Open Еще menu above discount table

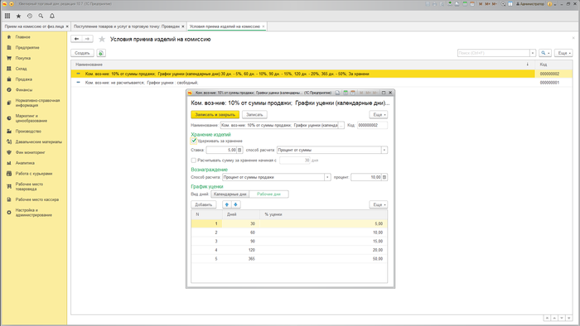379,204
